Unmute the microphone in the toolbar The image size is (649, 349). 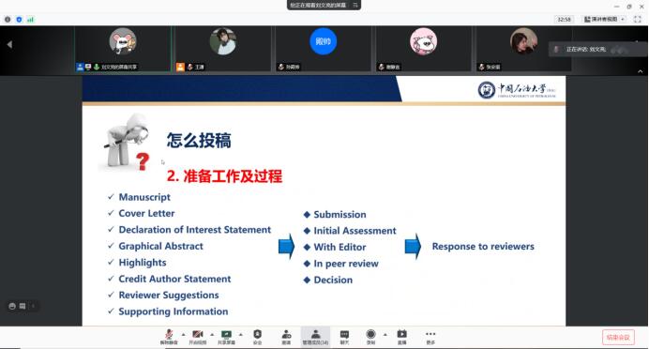tap(169, 337)
